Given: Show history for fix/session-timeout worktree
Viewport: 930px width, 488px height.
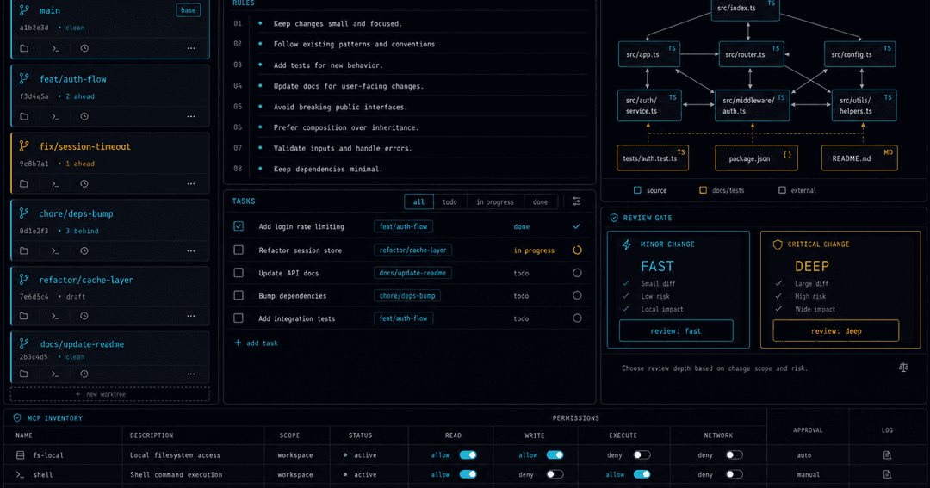Looking at the screenshot, I should 84,184.
